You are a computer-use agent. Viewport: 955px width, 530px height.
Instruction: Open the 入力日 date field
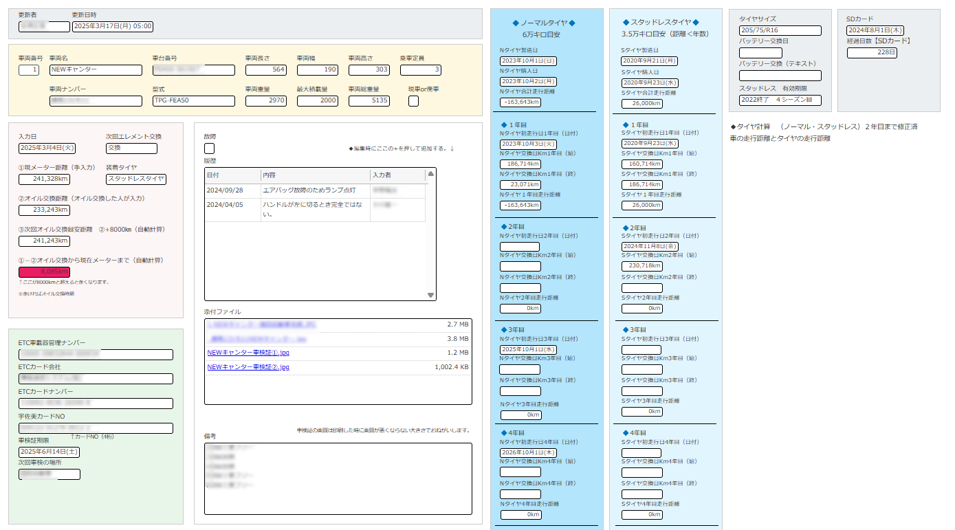pyautogui.click(x=47, y=148)
